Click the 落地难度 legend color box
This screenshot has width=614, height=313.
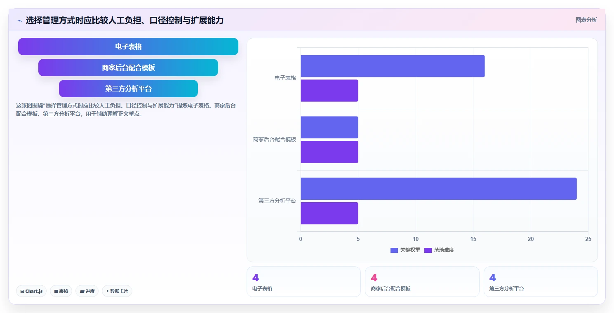pyautogui.click(x=428, y=250)
